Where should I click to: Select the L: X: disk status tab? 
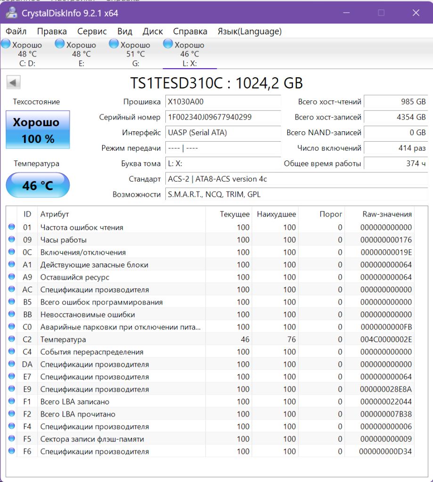point(189,53)
